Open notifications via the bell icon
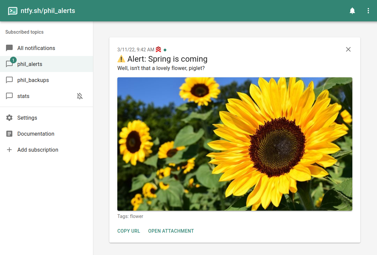Viewport: 377px width, 255px height. (x=352, y=10)
